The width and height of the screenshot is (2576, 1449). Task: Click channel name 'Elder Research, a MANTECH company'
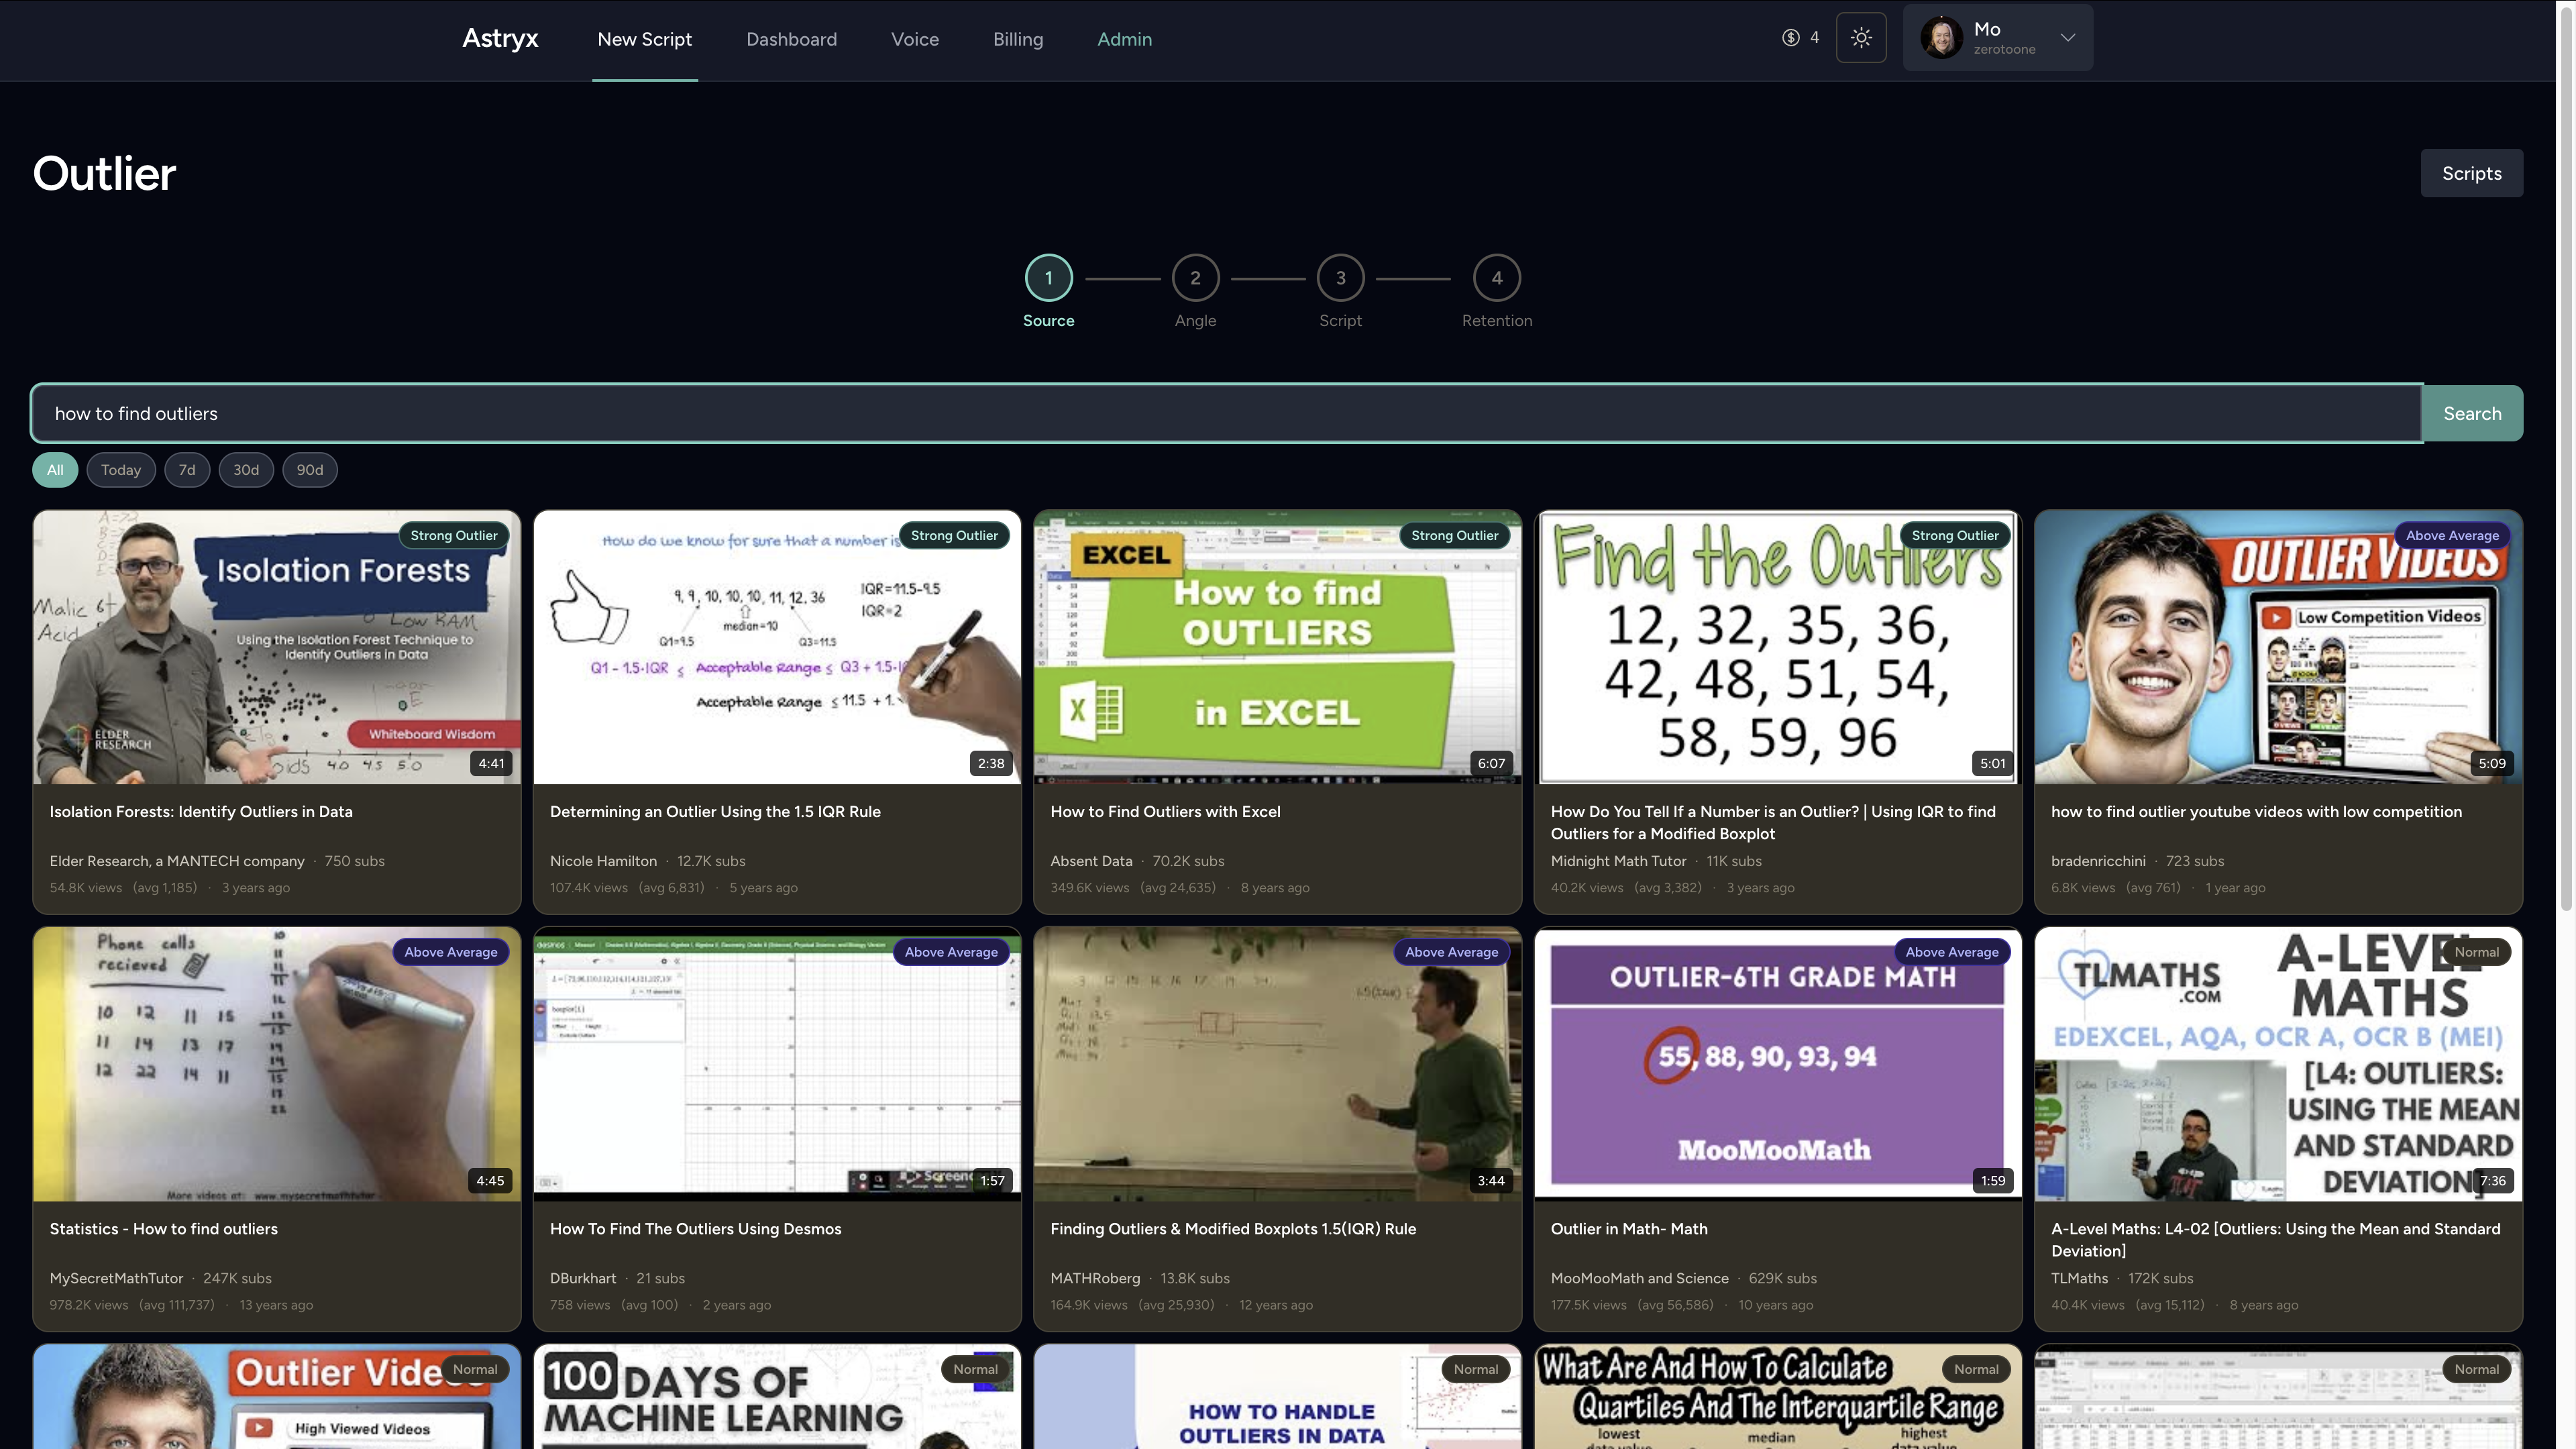[x=177, y=861]
